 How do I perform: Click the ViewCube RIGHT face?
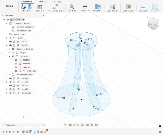(x=156, y=24)
